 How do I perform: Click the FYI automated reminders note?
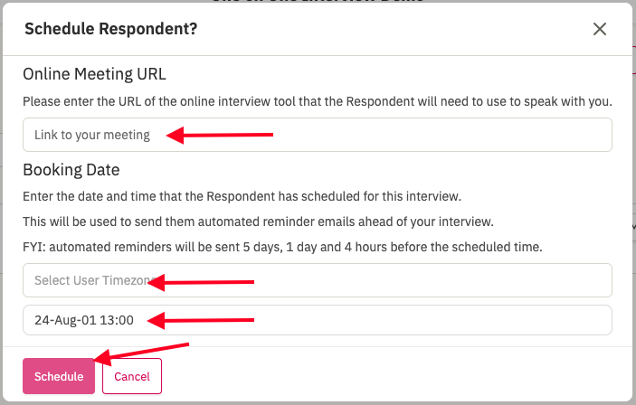coord(282,247)
